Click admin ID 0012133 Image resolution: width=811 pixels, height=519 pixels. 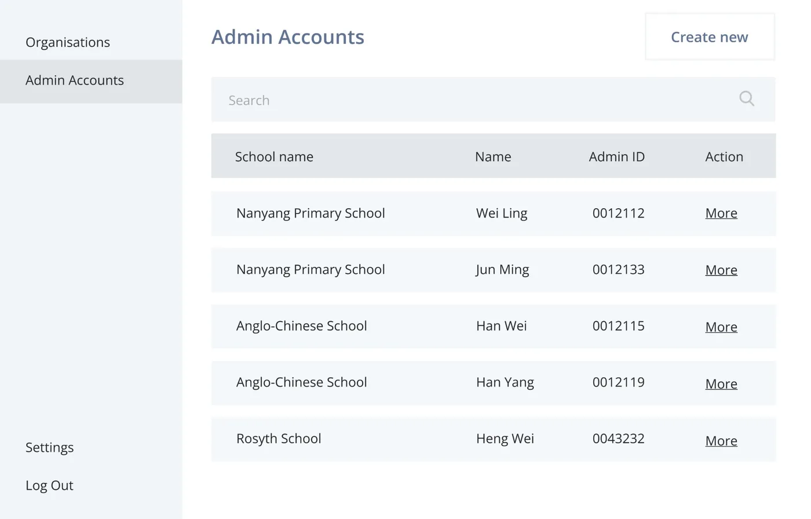pos(618,270)
